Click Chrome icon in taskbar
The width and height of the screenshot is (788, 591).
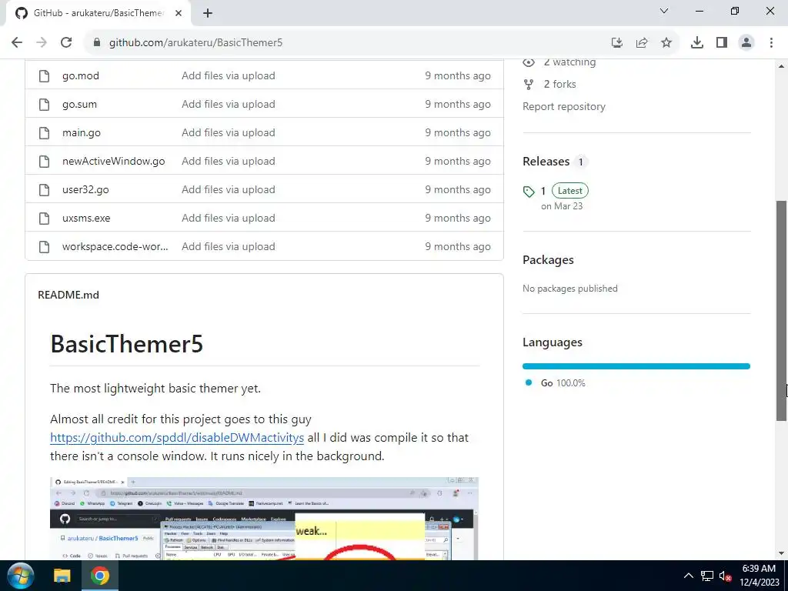[x=100, y=576]
